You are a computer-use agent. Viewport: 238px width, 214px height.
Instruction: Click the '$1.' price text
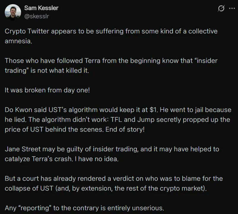(x=153, y=110)
